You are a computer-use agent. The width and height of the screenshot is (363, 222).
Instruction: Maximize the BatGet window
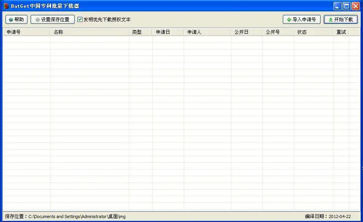pos(346,6)
